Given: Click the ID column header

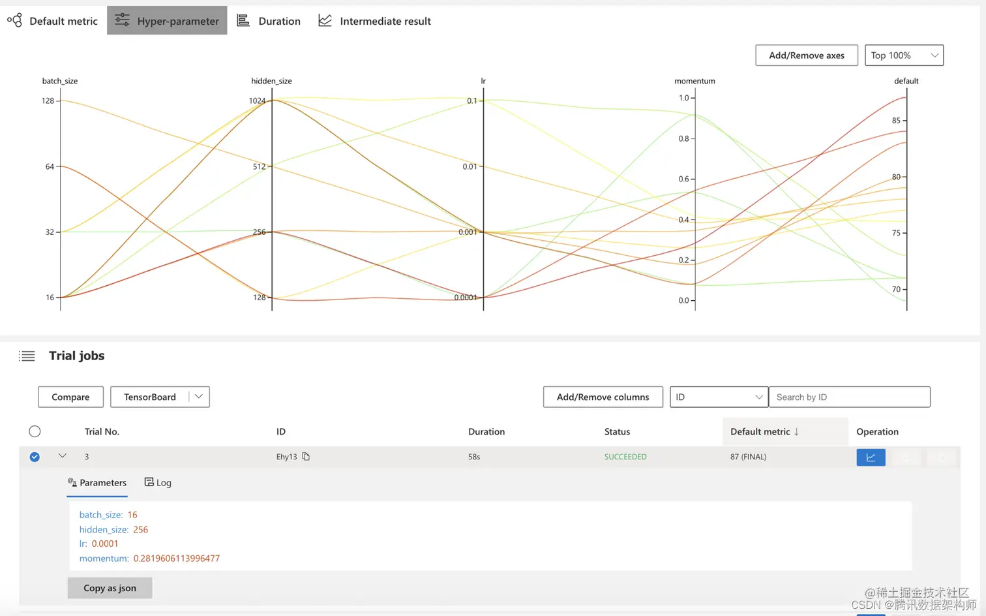Looking at the screenshot, I should coord(281,431).
